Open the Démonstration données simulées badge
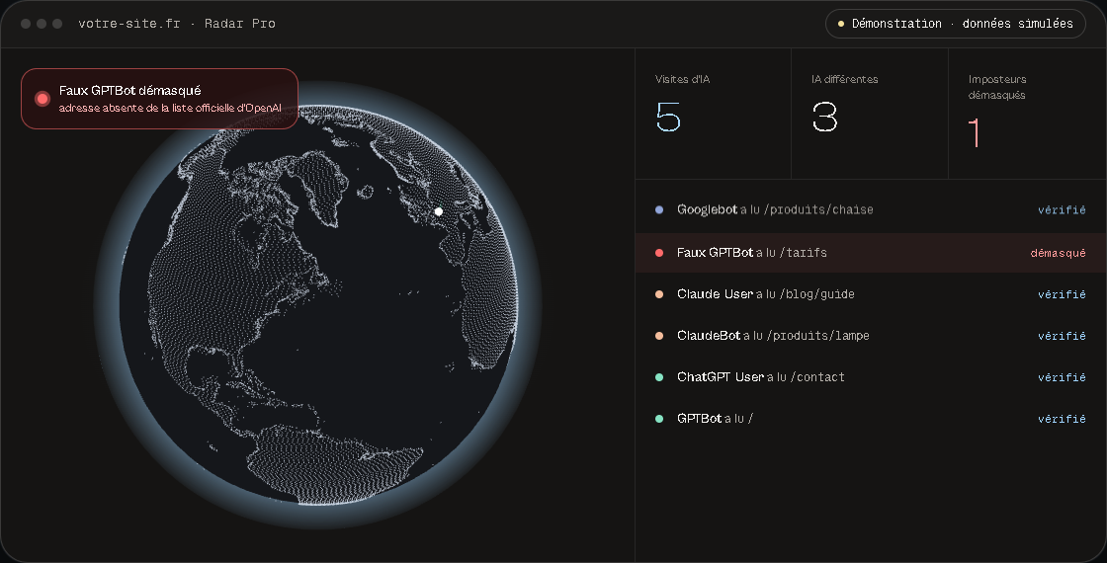Image resolution: width=1107 pixels, height=563 pixels. click(x=955, y=24)
